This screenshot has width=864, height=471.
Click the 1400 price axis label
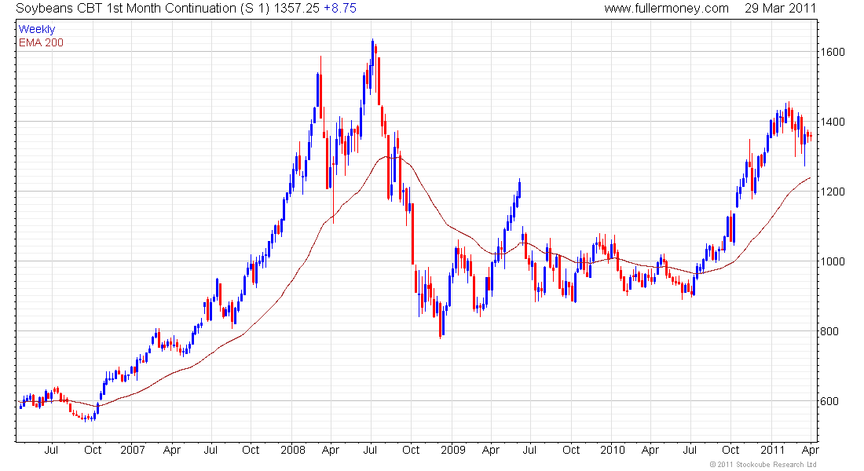(833, 122)
